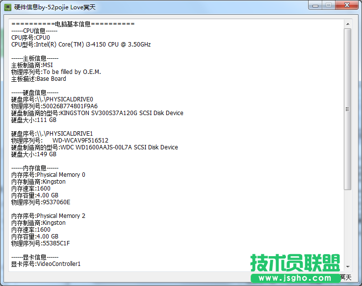362x286 pixels.
Task: Click the Intel Core i3-4150 CPU model line
Action: point(81,45)
